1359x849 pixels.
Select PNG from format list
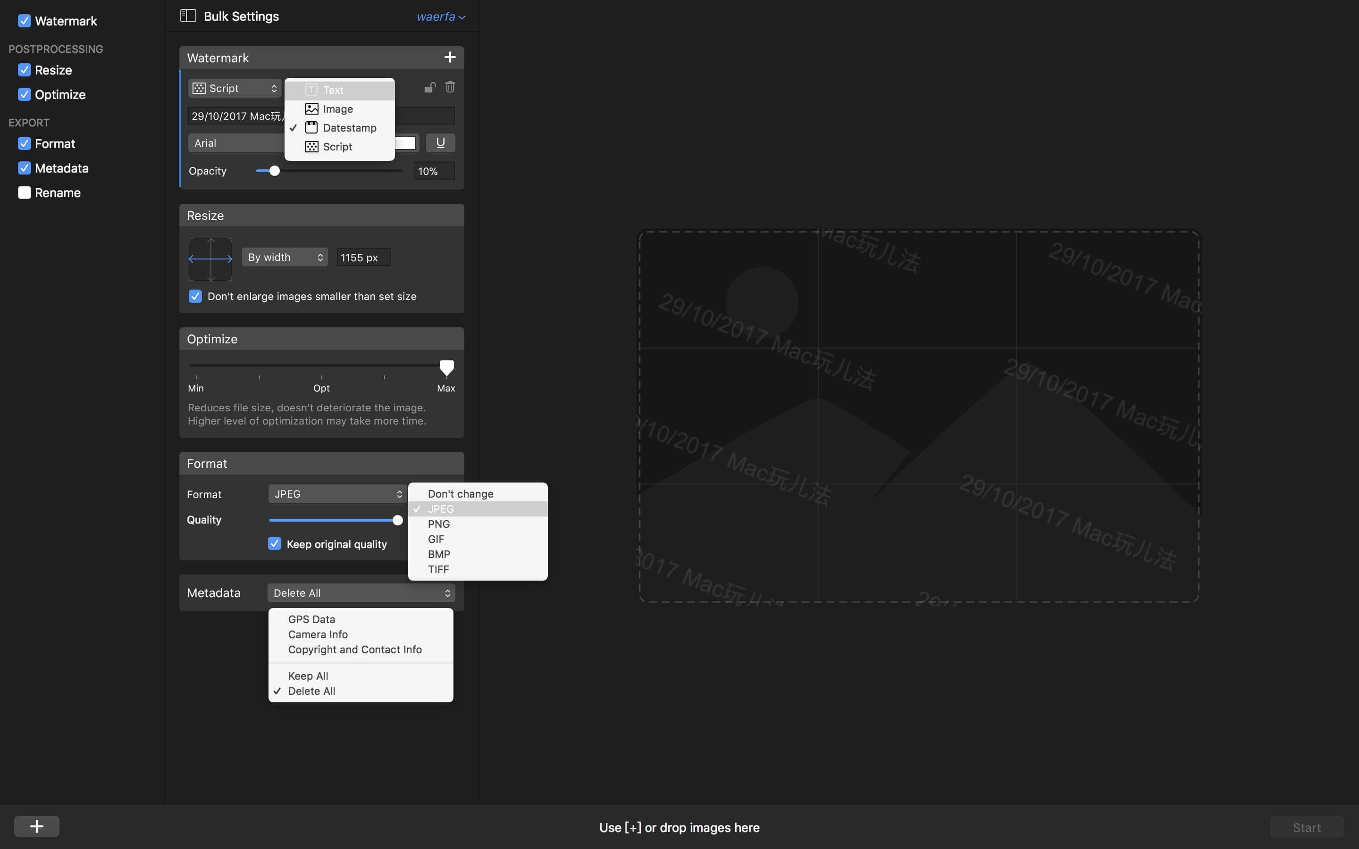click(438, 524)
